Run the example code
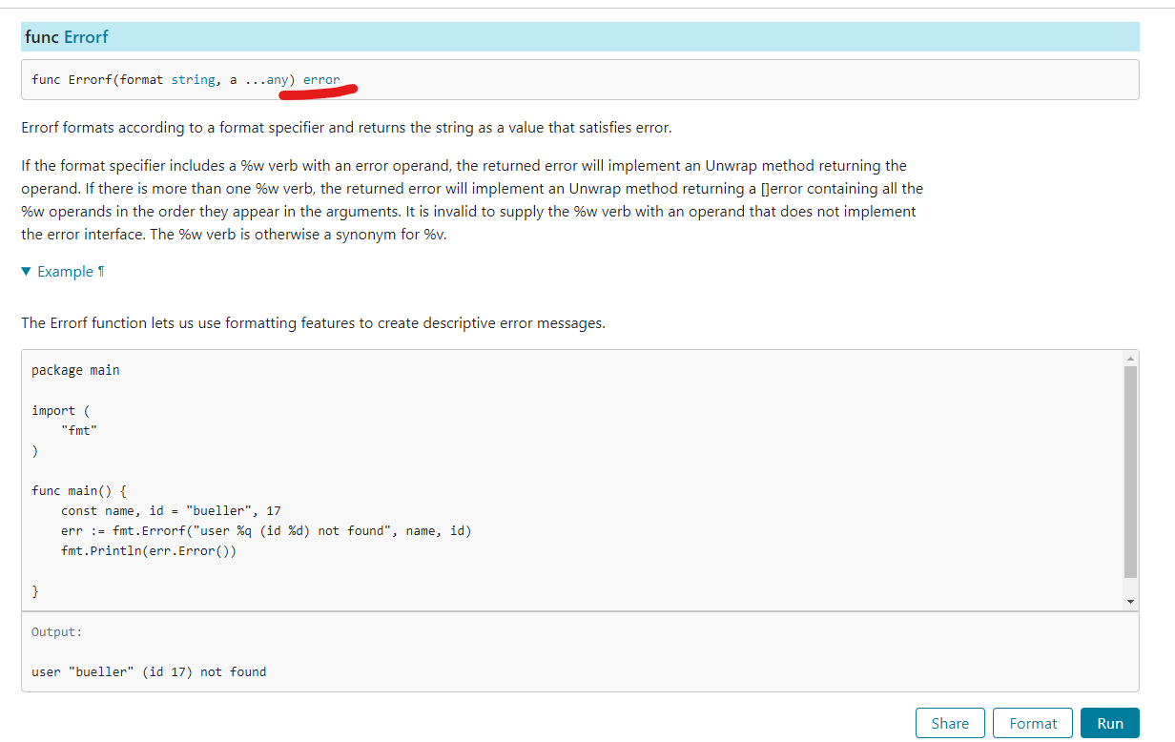Image resolution: width=1175 pixels, height=742 pixels. (x=1109, y=723)
